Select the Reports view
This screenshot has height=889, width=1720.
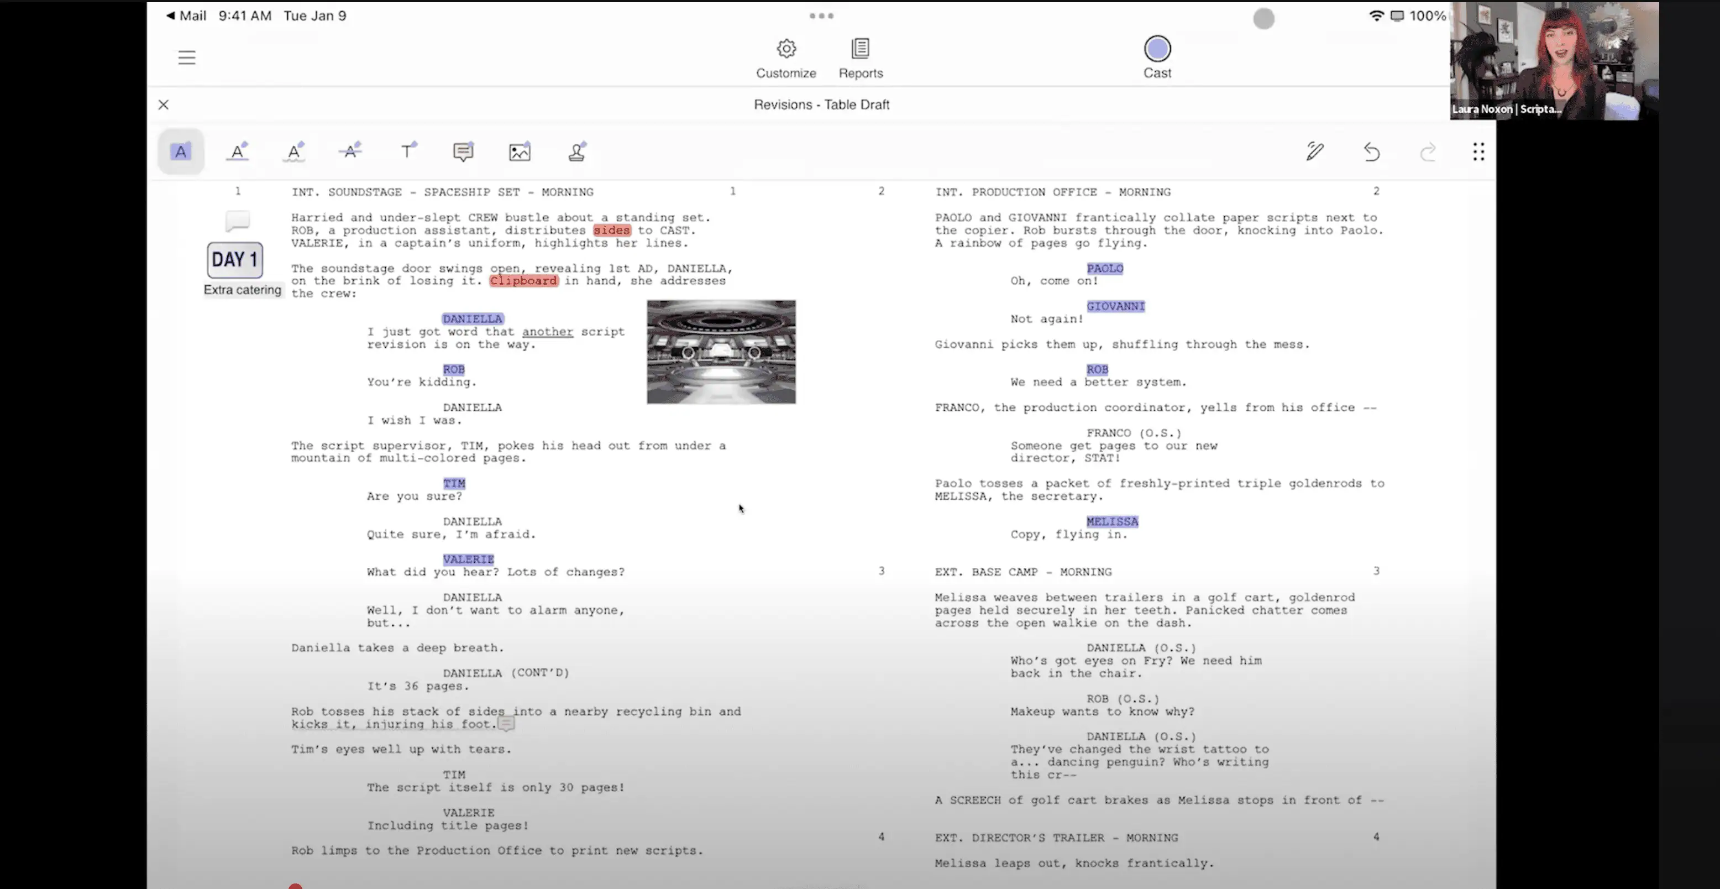tap(860, 57)
